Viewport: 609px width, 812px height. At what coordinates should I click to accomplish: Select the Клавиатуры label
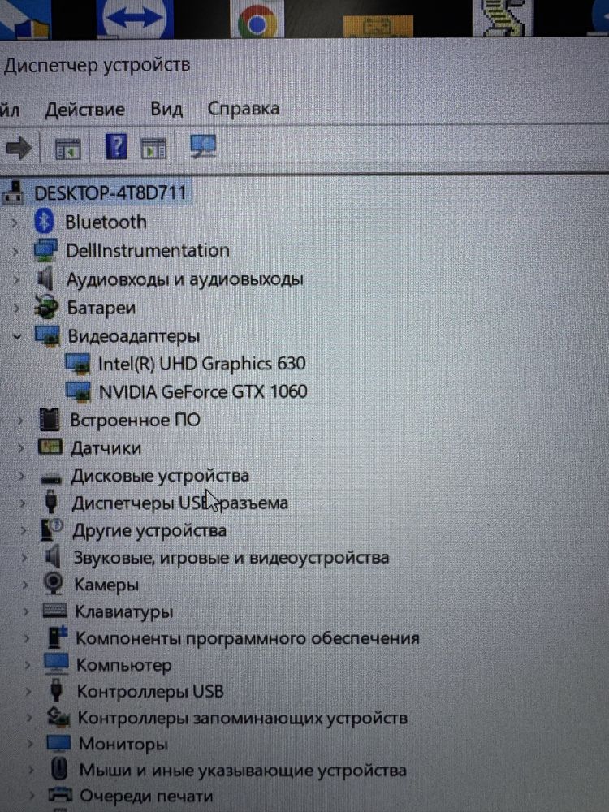[123, 611]
